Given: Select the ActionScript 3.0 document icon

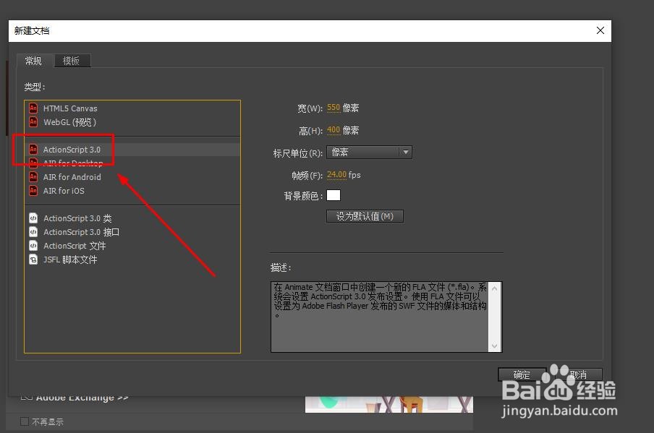Looking at the screenshot, I should [33, 150].
